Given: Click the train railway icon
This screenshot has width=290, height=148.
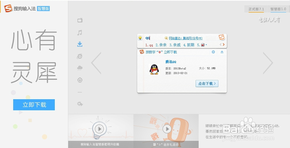Looking at the screenshot, I should coord(80,80).
